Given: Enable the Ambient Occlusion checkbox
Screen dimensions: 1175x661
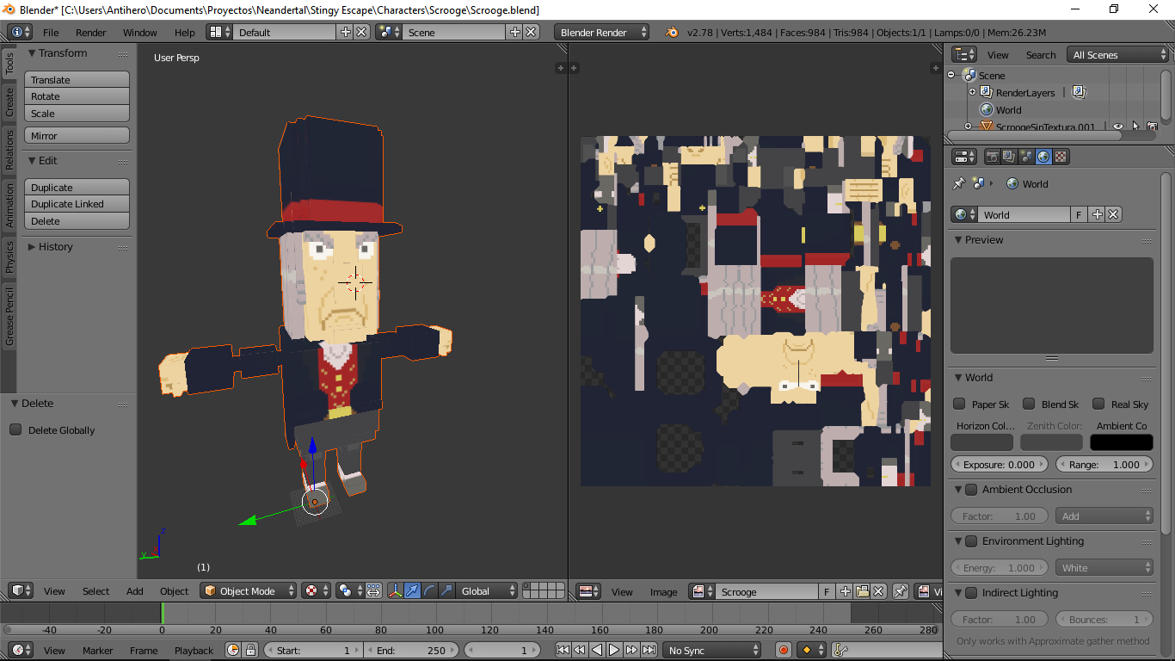Looking at the screenshot, I should 971,490.
